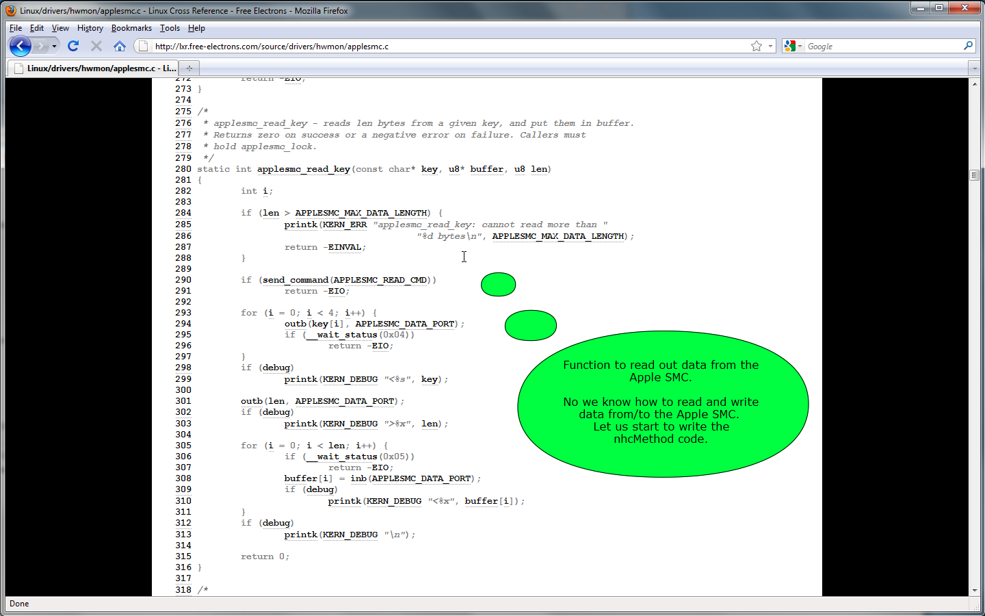
Task: Open the Tools menu
Action: coord(170,28)
